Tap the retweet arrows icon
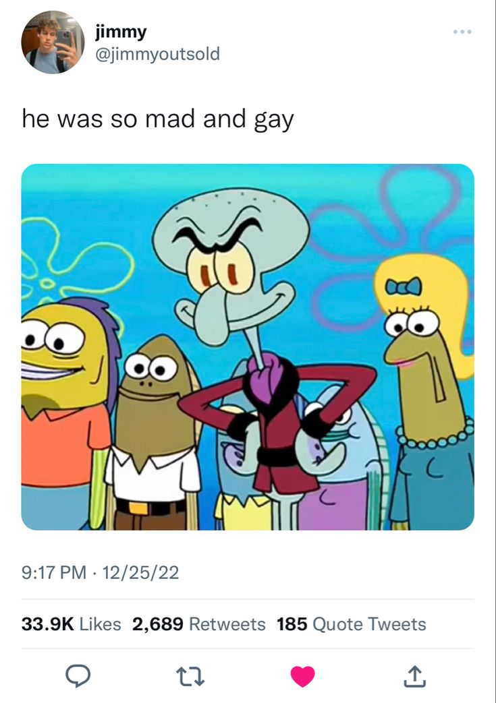This screenshot has width=496, height=703. pyautogui.click(x=190, y=676)
